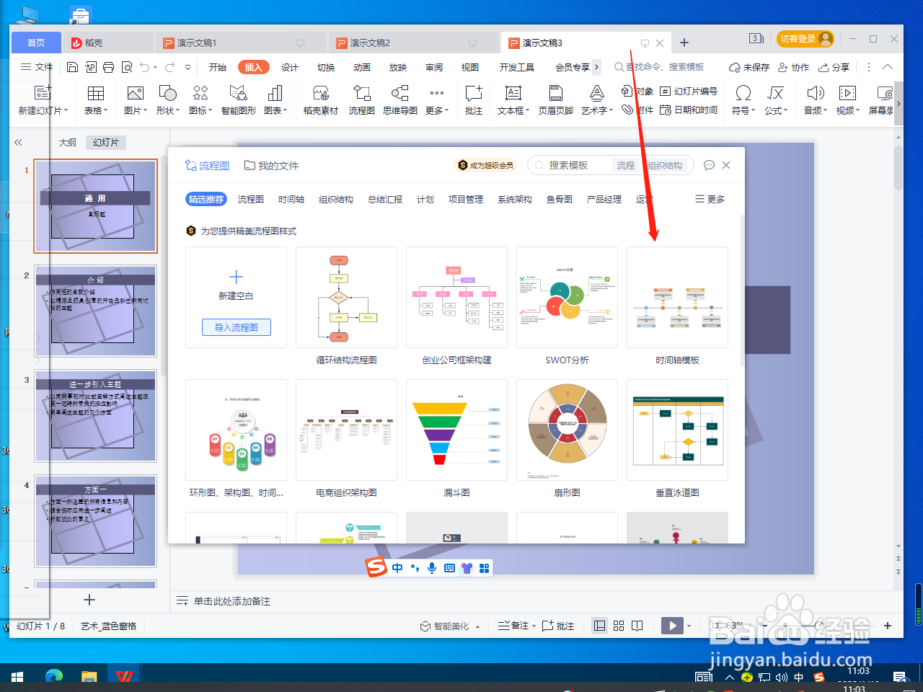Screen dimensions: 923x692
Task: Switch to reading view book icon
Action: (637, 626)
